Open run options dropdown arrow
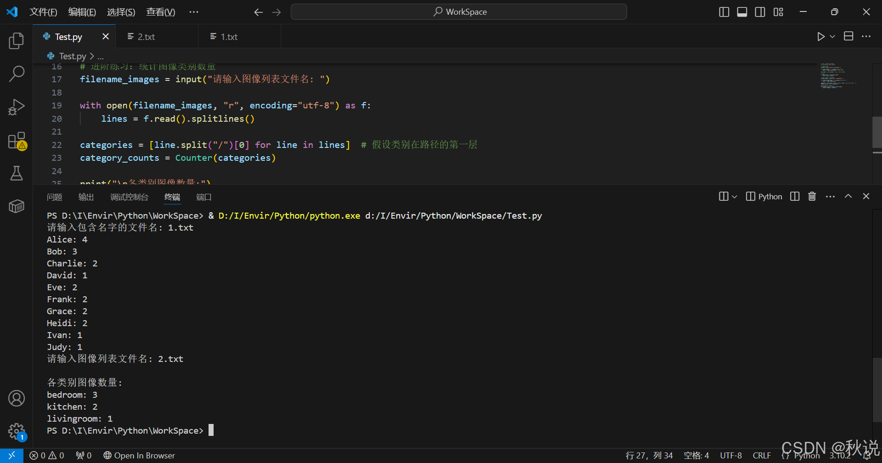This screenshot has width=882, height=463. 832,36
